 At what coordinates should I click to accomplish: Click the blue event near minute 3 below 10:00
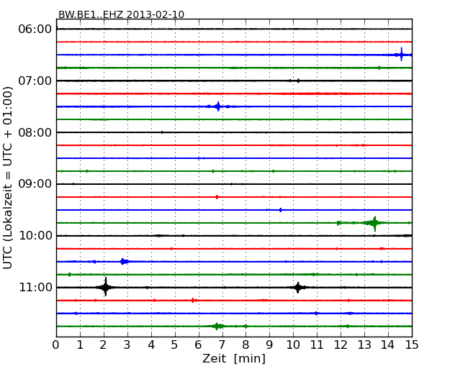tap(123, 262)
